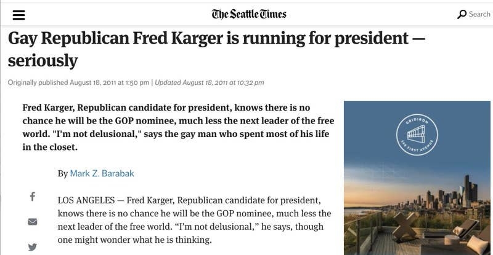Viewport: 493px width, 255px height.
Task: Click the search magnifying glass icon
Action: [x=462, y=14]
